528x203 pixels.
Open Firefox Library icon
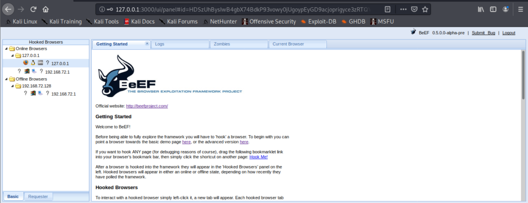click(481, 9)
